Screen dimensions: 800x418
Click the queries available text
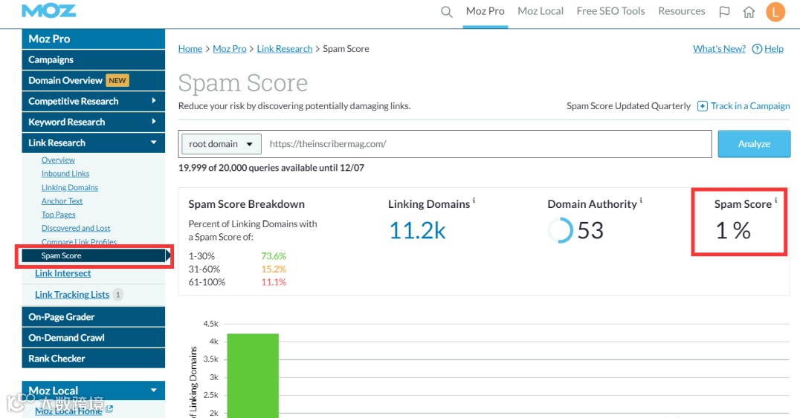tap(271, 168)
